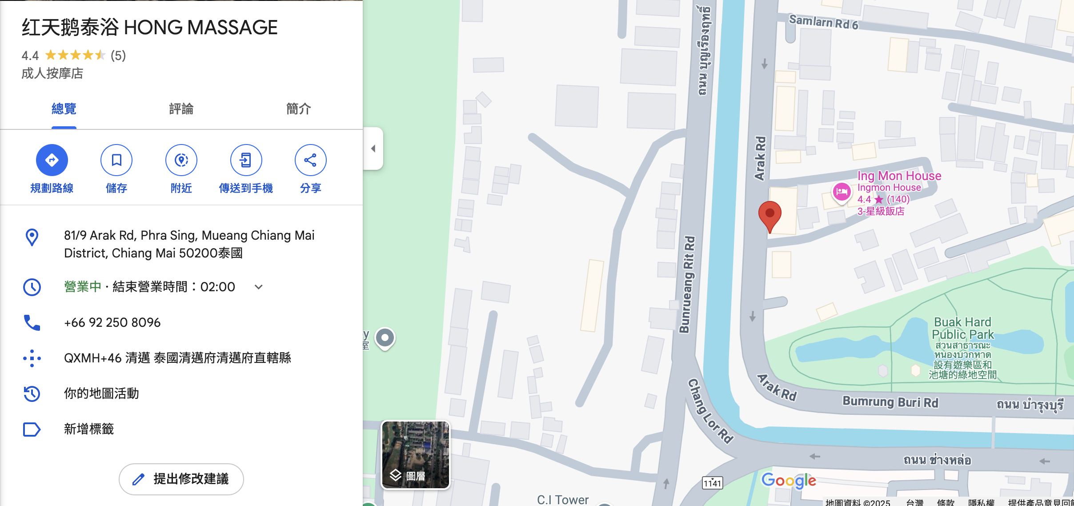Open the 圖層 layers thumbnail
This screenshot has height=506, width=1074.
click(416, 455)
